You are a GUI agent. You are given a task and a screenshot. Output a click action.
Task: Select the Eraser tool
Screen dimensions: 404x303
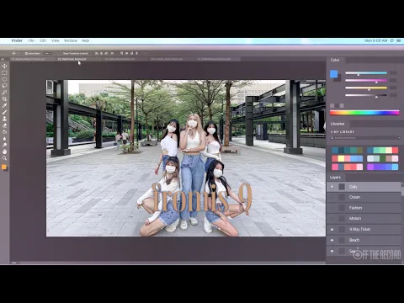(4, 125)
